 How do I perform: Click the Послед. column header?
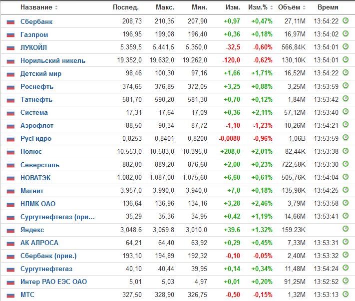click(x=126, y=7)
